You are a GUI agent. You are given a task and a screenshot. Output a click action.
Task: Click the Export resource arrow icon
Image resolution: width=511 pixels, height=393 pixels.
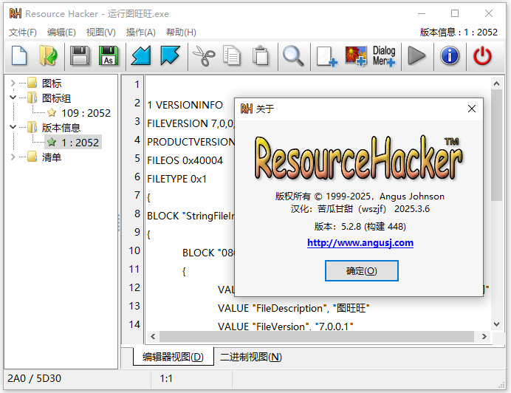click(x=170, y=55)
